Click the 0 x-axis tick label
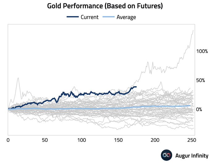Image resolution: width=210 pixels, height=164 pixels. (x=8, y=140)
